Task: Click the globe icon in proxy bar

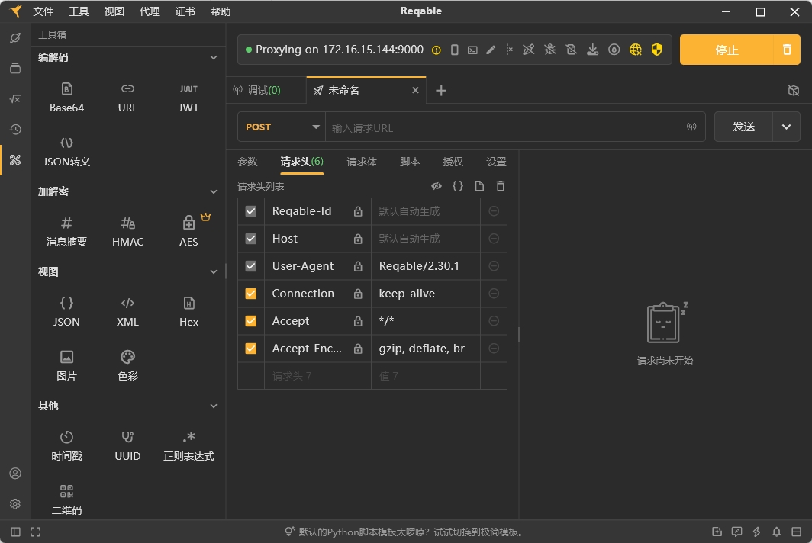Action: tap(636, 50)
